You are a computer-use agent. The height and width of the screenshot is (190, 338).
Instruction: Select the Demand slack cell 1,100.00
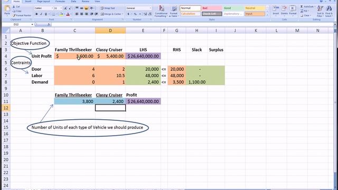coord(197,82)
